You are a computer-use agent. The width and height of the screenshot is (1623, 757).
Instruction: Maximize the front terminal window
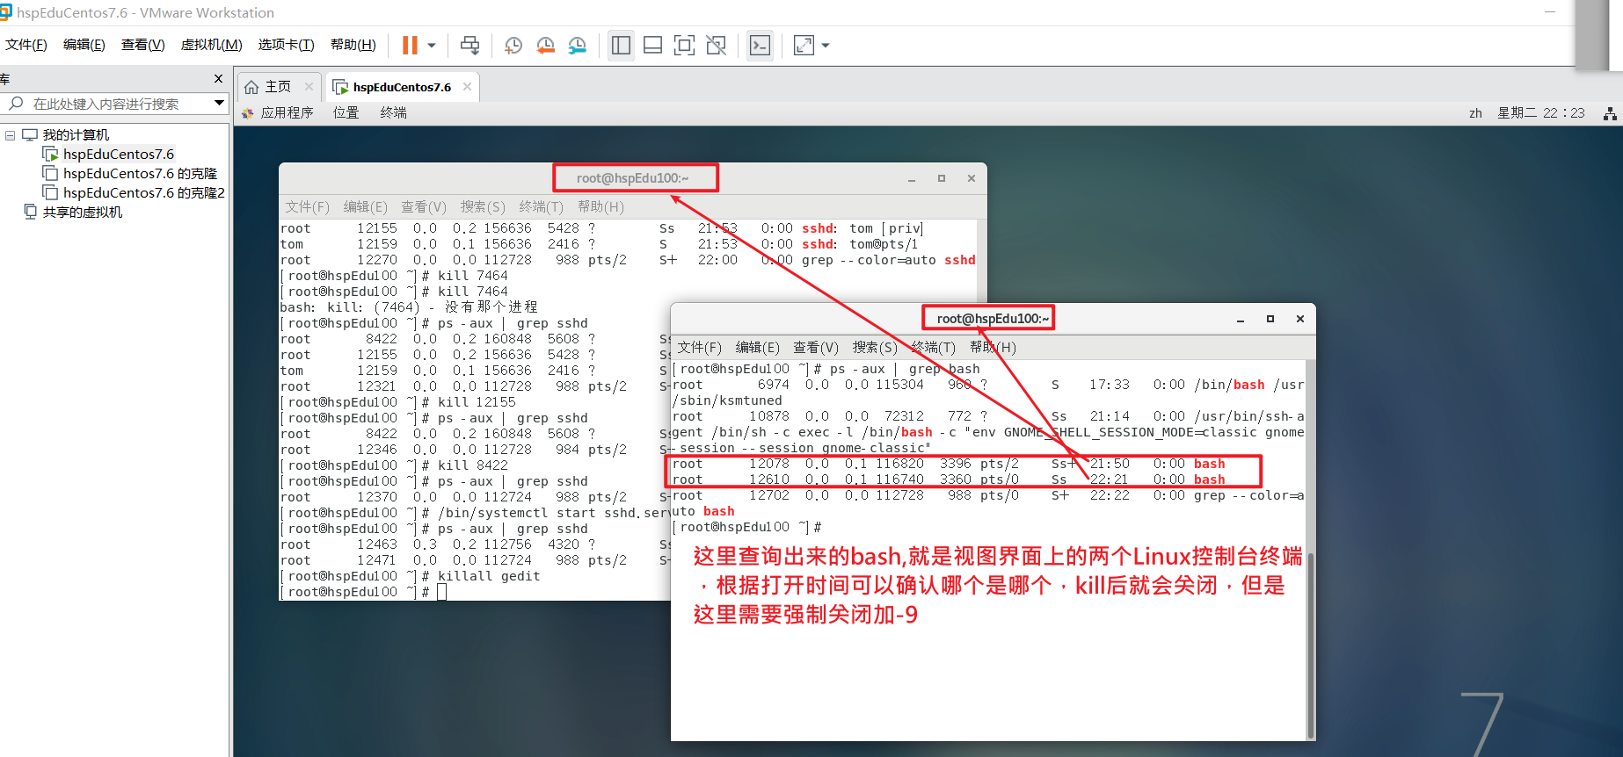click(x=1270, y=319)
